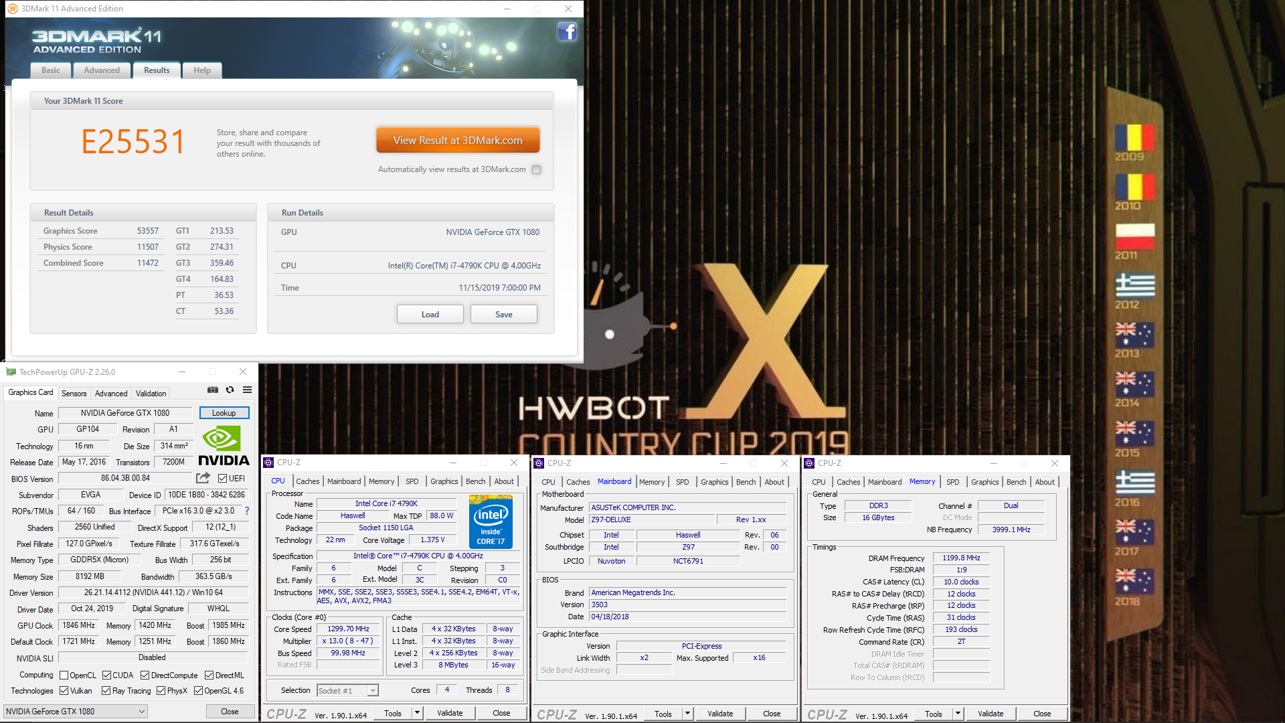Open Graphics tab in Mainboard CPU-Z window
This screenshot has width=1285, height=723.
715,482
